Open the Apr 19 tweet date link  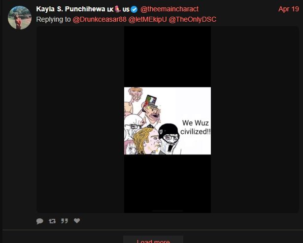pos(289,9)
